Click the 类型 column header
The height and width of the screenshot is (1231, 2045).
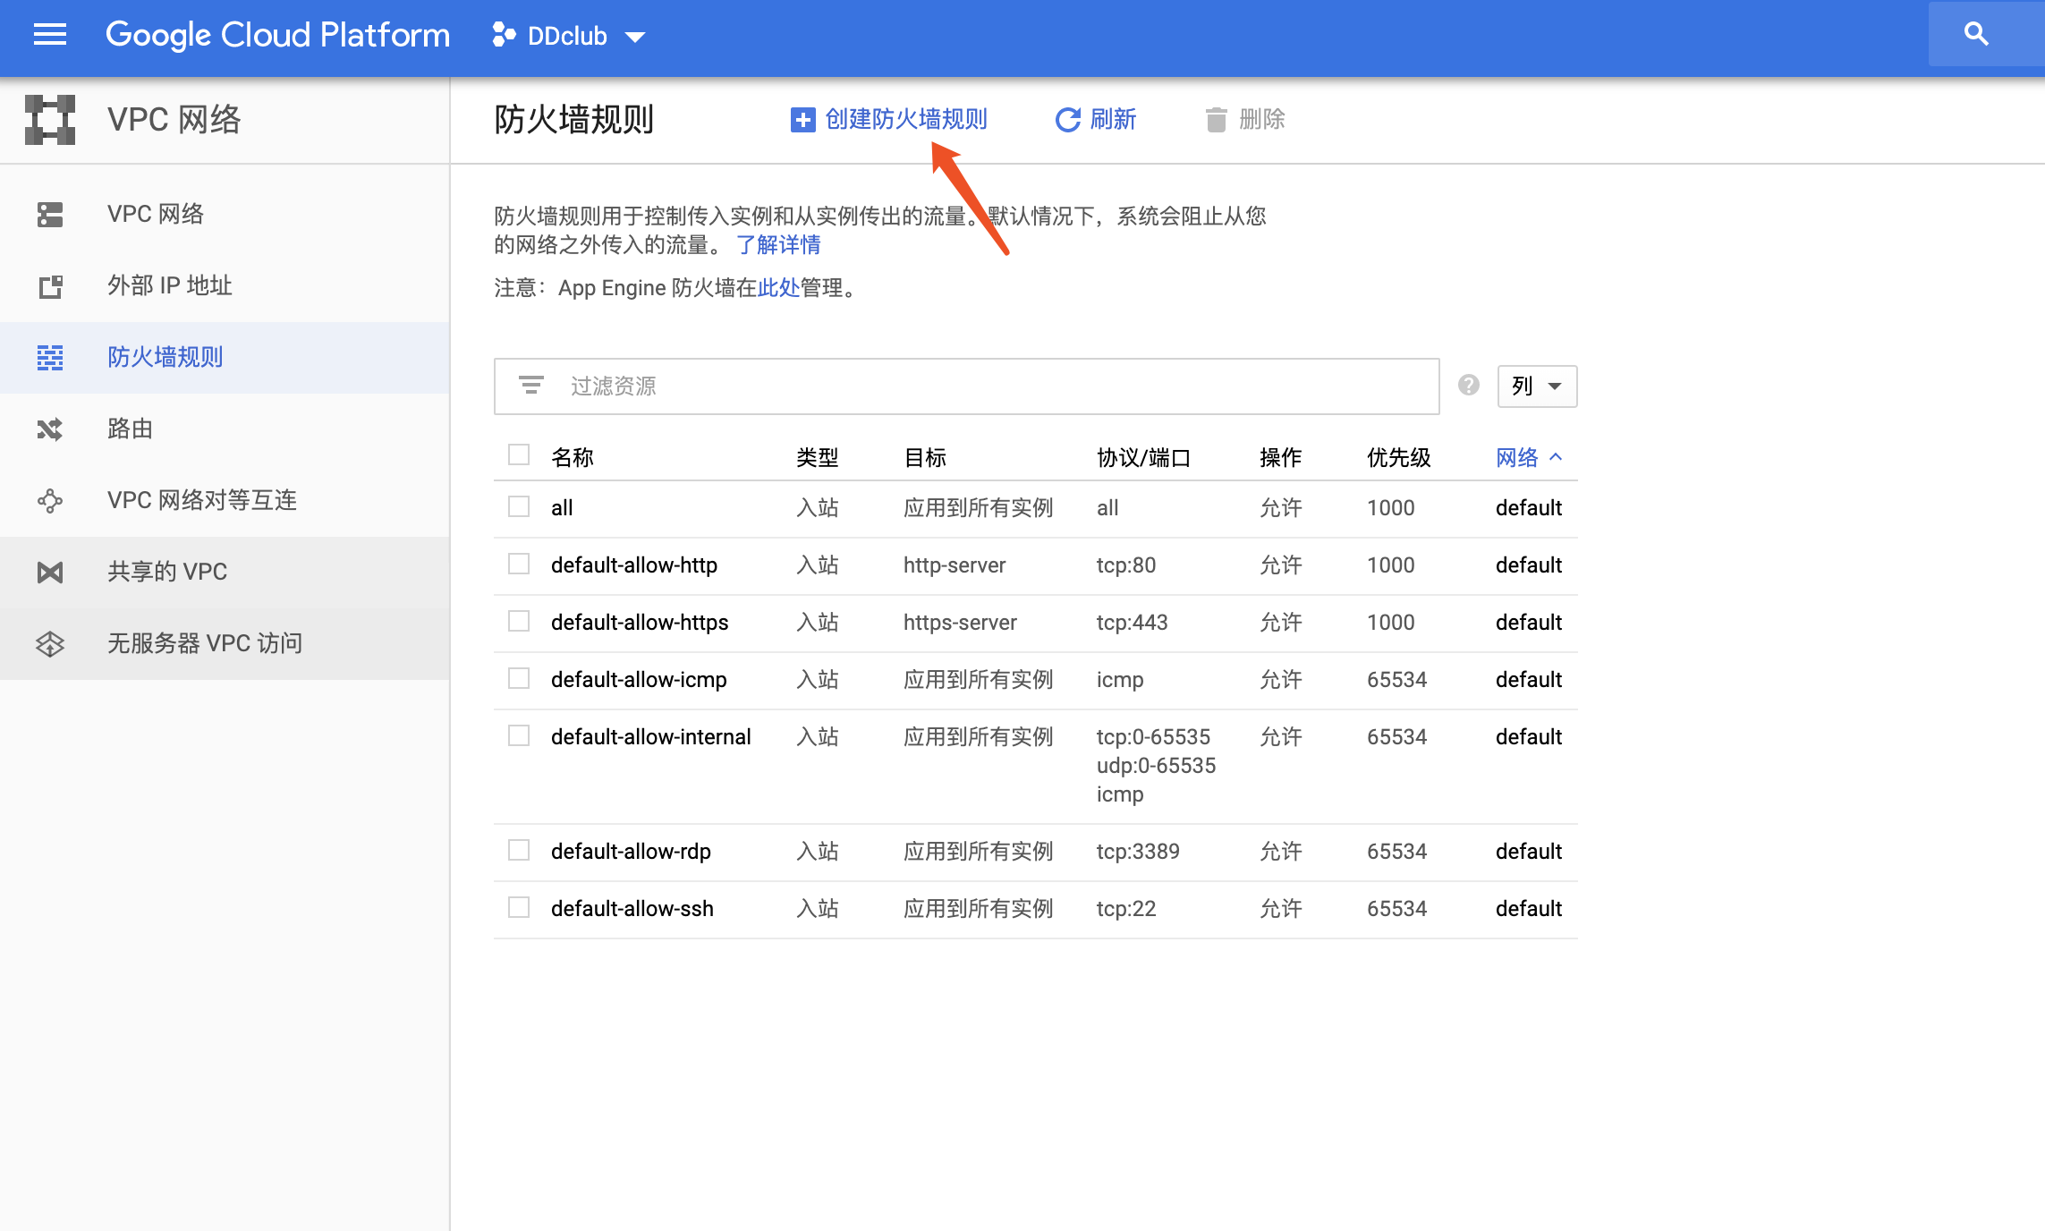click(818, 458)
